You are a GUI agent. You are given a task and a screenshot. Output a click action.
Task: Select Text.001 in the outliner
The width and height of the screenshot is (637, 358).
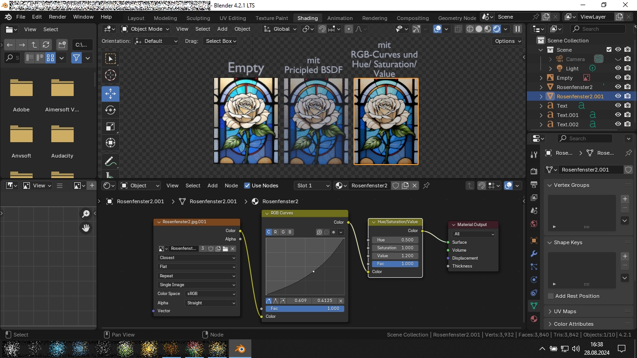[x=567, y=115]
